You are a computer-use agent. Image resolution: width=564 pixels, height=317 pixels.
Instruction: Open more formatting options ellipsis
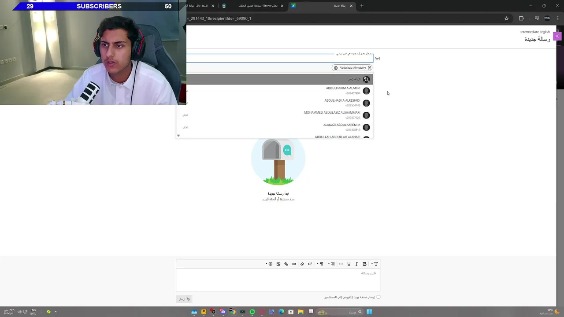[341, 264]
